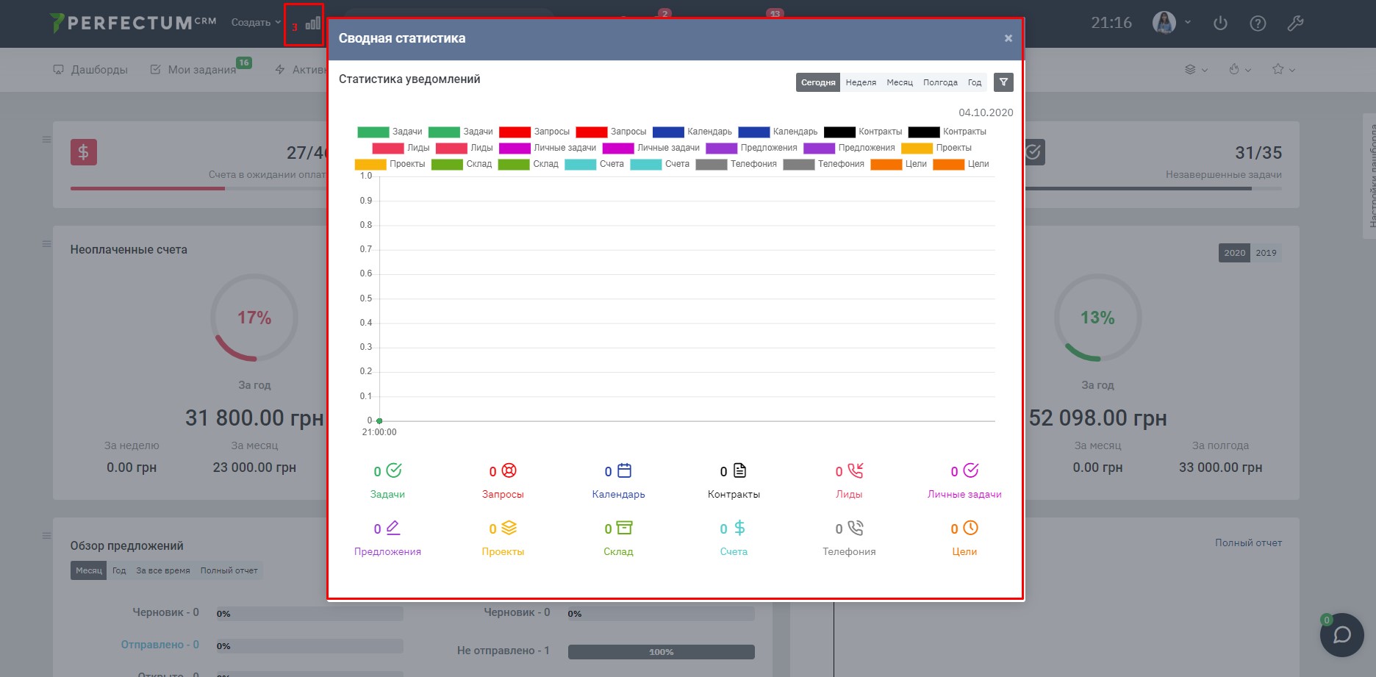Click the Счета dollar icon counter
This screenshot has width=1376, height=677.
pyautogui.click(x=734, y=529)
